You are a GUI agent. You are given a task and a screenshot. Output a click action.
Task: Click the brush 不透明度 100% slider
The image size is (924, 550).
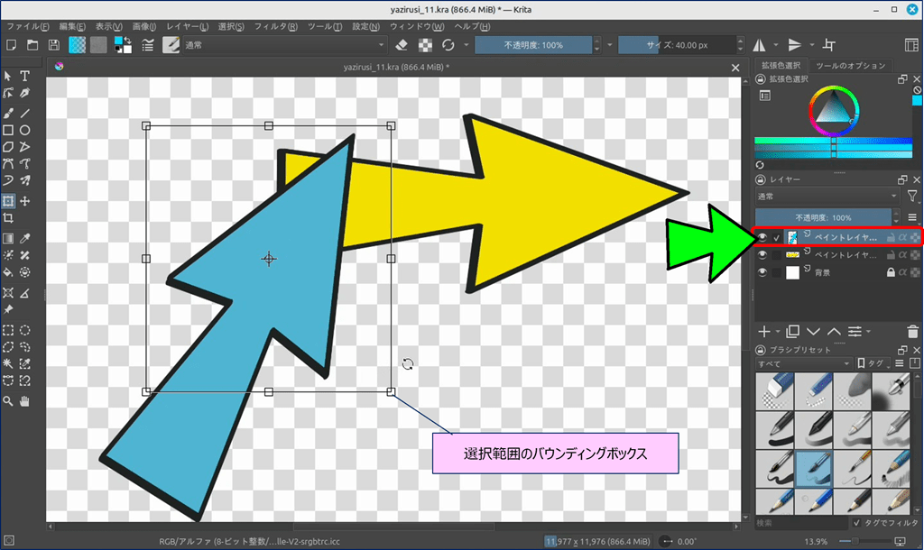534,45
